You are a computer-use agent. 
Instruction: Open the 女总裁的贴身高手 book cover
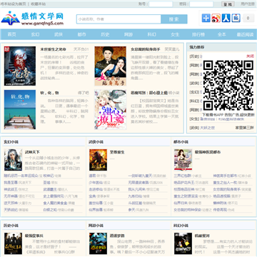point(111,66)
